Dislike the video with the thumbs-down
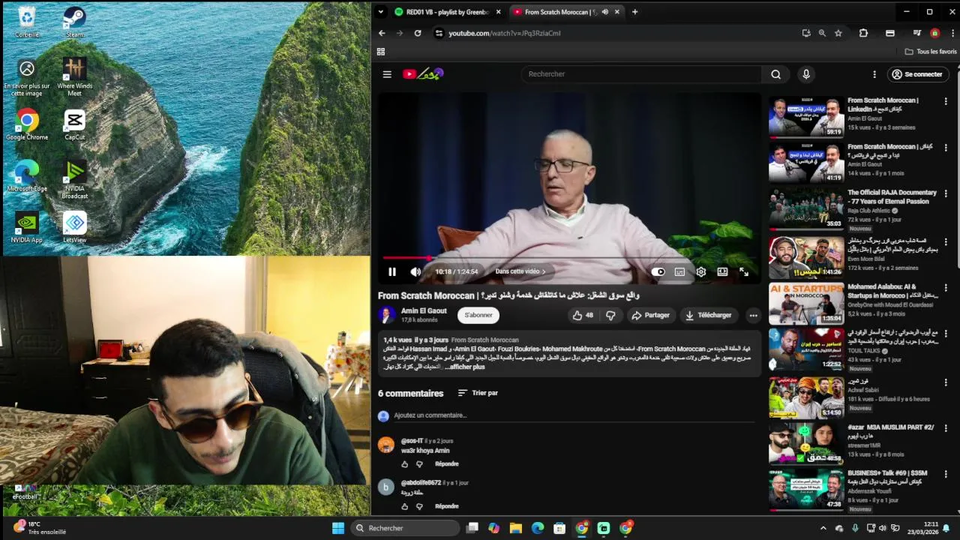The width and height of the screenshot is (960, 540). (610, 315)
